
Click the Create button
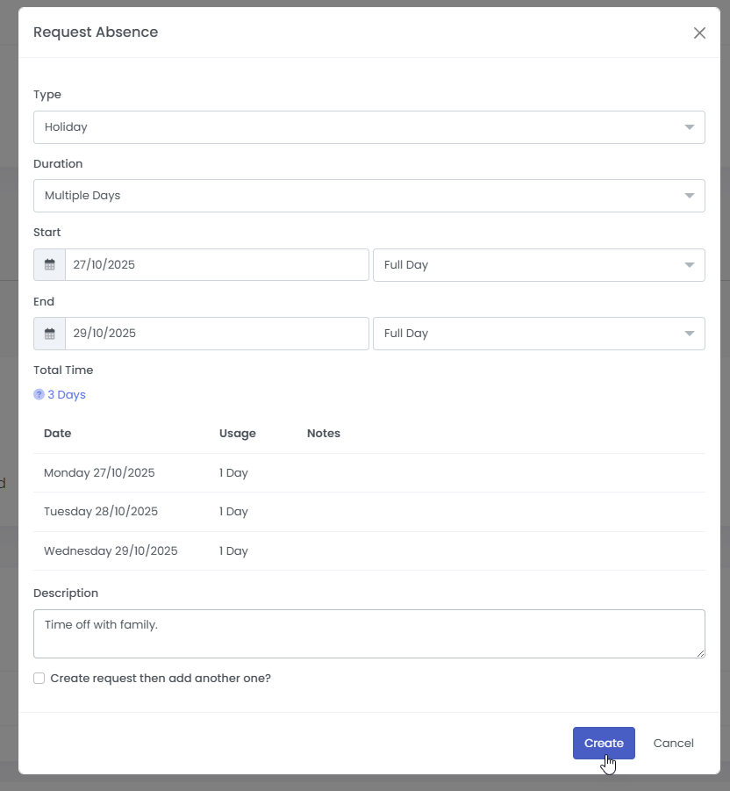[x=604, y=743]
